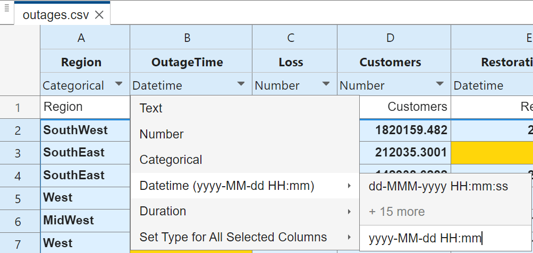Open the Datetime type dropdown for OutageTime
The width and height of the screenshot is (533, 253).
[241, 84]
